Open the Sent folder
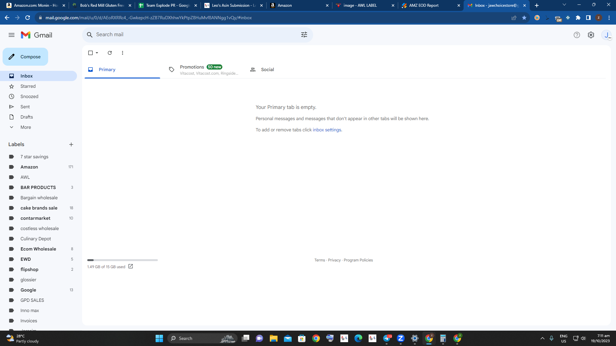Viewport: 616px width, 346px height. (38, 107)
